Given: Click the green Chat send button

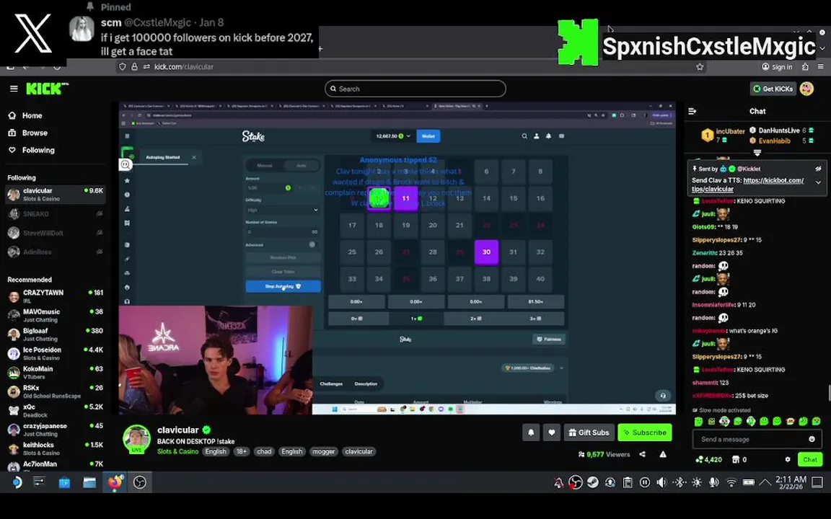Looking at the screenshot, I should point(810,460).
